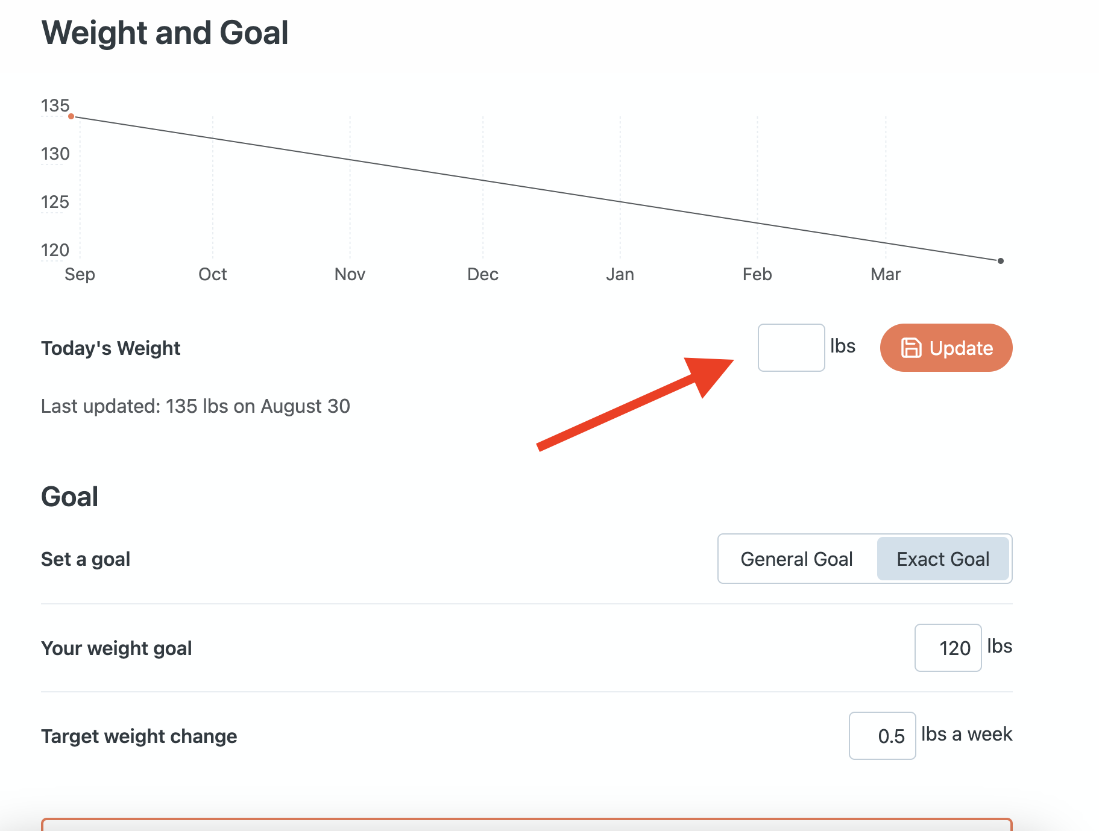Click the Update button label

(961, 348)
